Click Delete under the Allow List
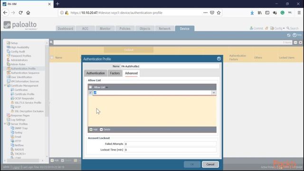This screenshot has height=171, width=304. 105,130
